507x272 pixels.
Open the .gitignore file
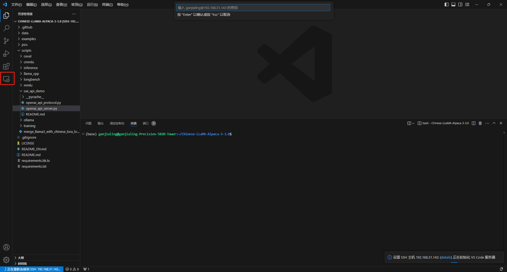[46, 137]
